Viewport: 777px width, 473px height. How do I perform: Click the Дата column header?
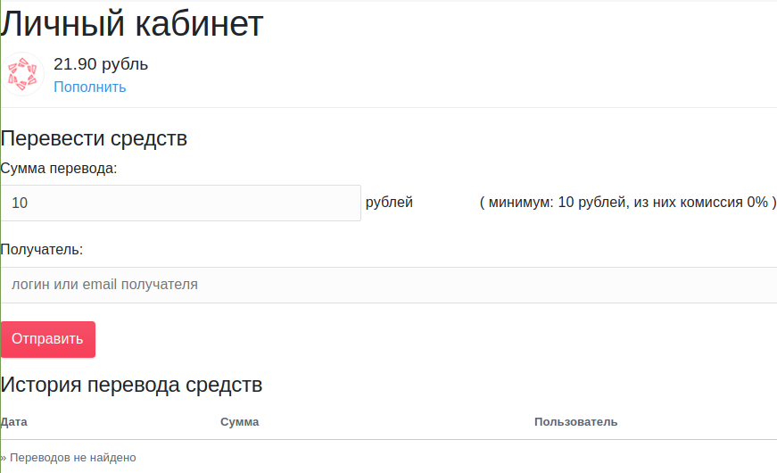pyautogui.click(x=13, y=421)
